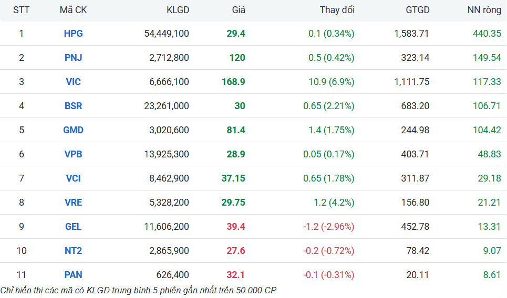Screen dimensions: 507x298
Task: Click VRE price 29.75
Action: [x=233, y=203]
